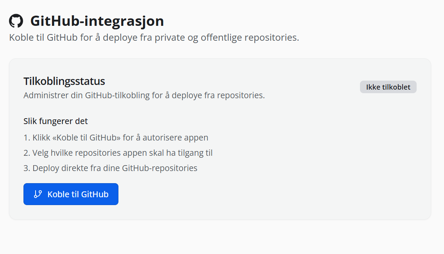
Task: Click the «Ikke tilkoblet» status badge
Action: (x=388, y=87)
